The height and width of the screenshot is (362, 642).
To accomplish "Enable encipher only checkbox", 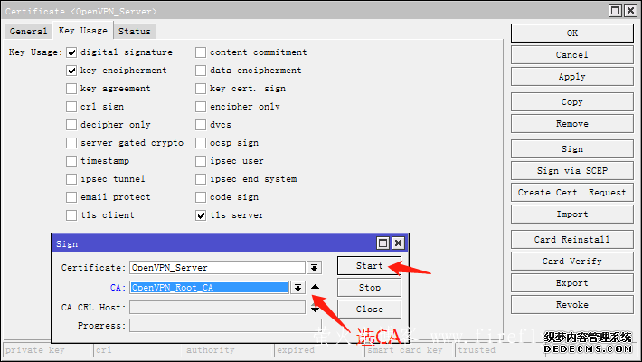I will [201, 107].
